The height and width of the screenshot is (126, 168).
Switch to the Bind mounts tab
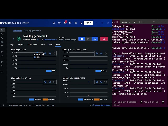32,45
